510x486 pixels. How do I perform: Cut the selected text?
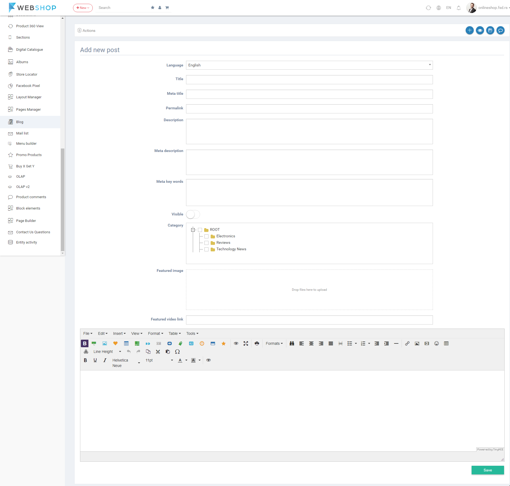point(158,352)
